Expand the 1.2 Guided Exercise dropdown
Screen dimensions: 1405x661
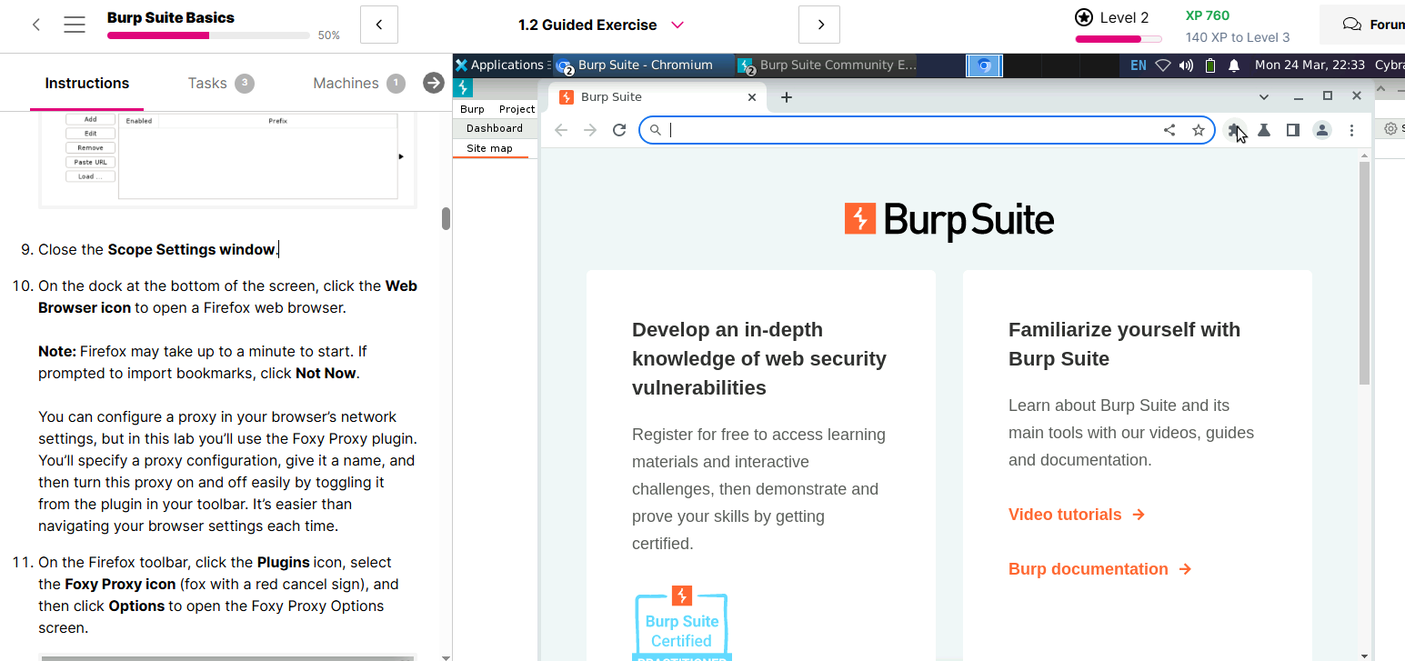coord(677,25)
